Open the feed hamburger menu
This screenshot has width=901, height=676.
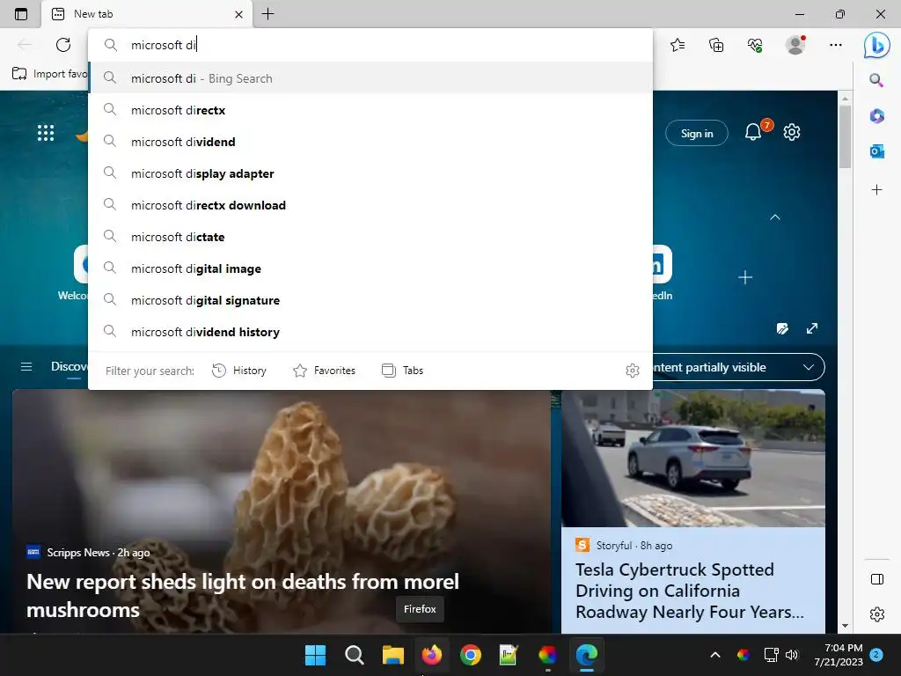[x=26, y=367]
